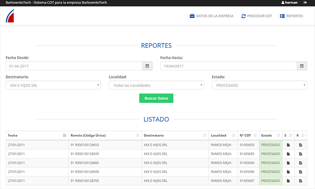
Task: Click into the Fecha Desde date field
Action: coord(74,66)
